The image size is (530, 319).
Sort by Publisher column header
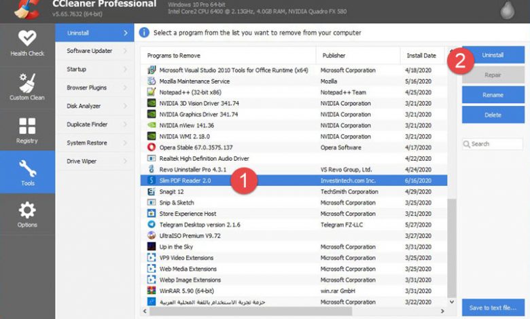coord(358,56)
